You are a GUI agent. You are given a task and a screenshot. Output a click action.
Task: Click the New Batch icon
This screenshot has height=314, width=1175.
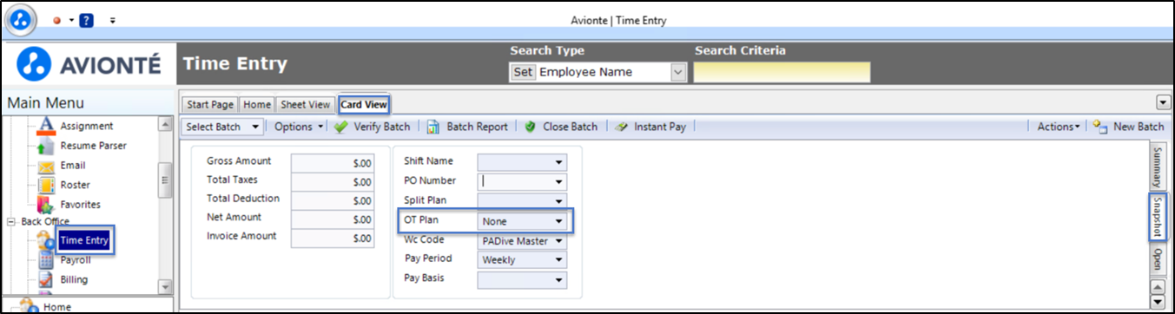pos(1099,127)
